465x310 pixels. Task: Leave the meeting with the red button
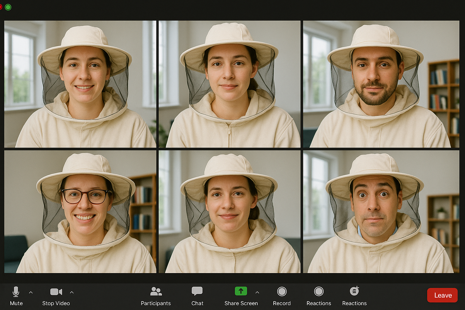pos(442,295)
